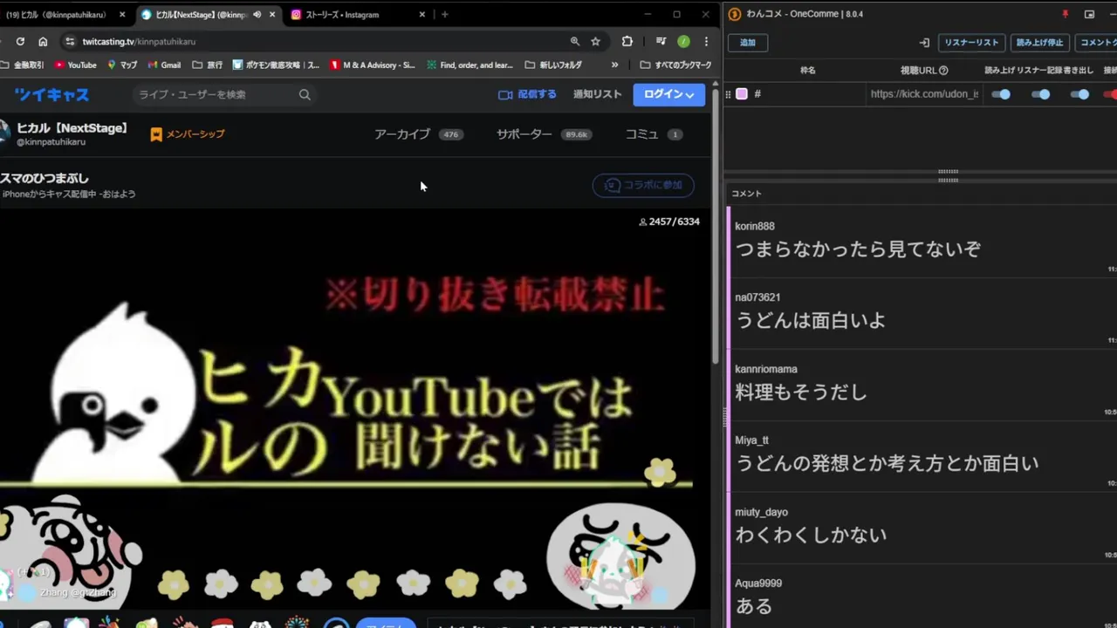The height and width of the screenshot is (628, 1117).
Task: Click the ツイキャス logo
Action: (51, 94)
